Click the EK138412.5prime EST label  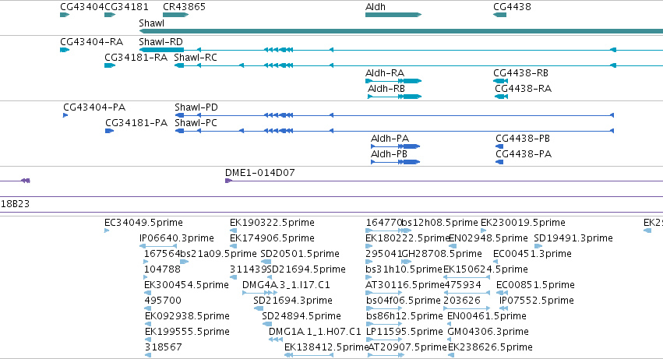click(x=326, y=348)
